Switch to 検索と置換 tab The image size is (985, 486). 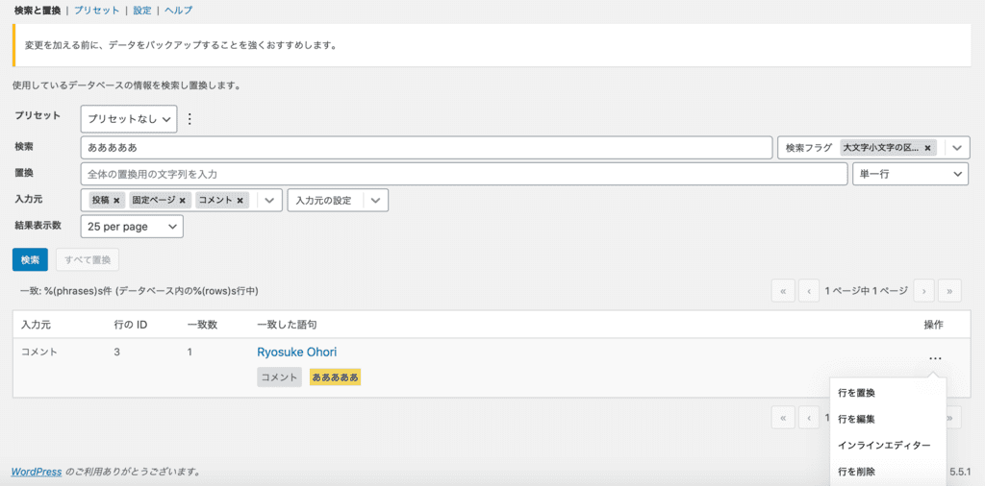coord(38,11)
